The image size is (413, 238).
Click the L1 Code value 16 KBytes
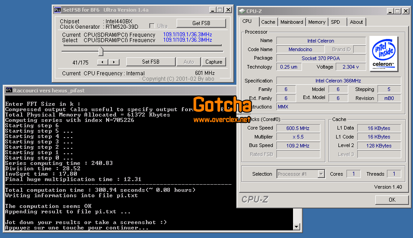coord(379,137)
